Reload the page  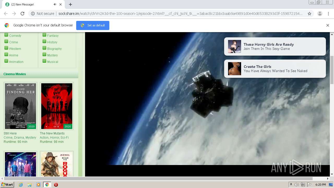point(22,14)
